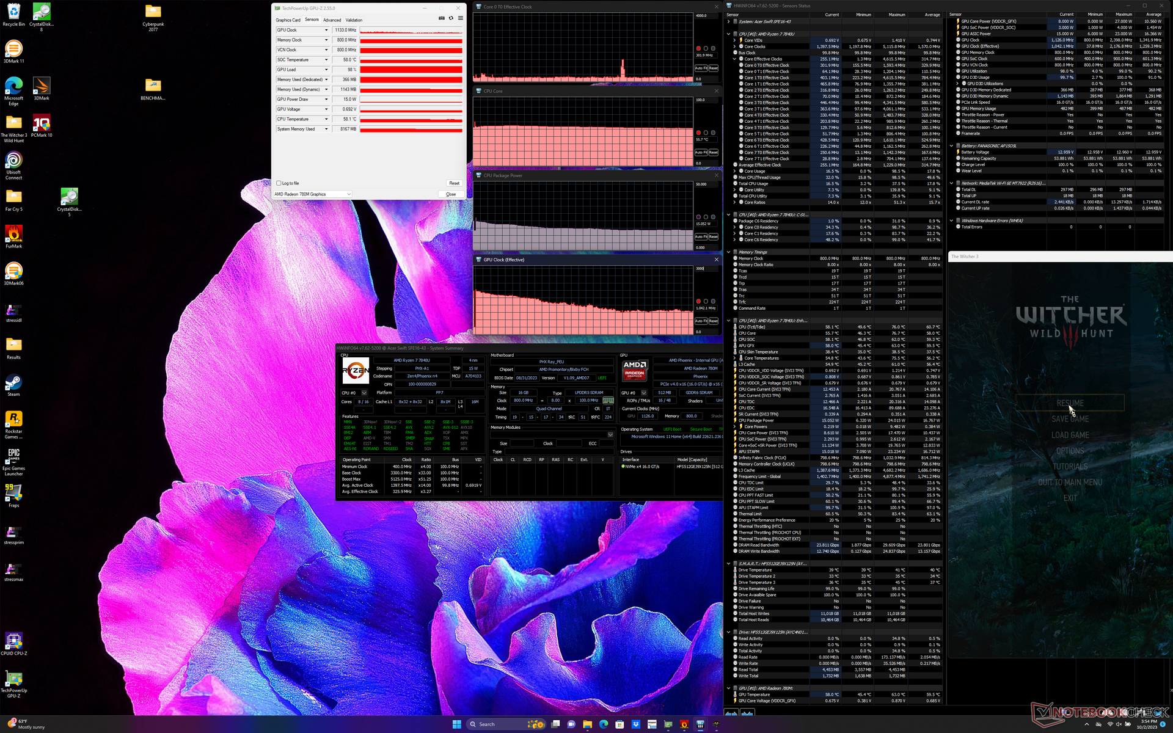This screenshot has height=733, width=1173.
Task: Open FurMark desktop shortcut
Action: point(13,235)
